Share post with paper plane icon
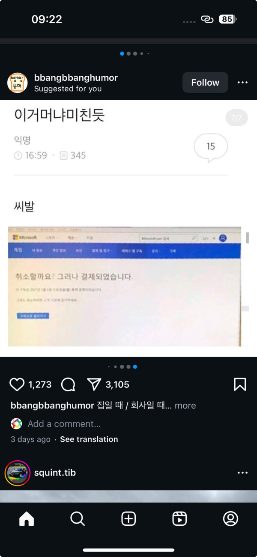The height and width of the screenshot is (557, 257). coord(94,384)
